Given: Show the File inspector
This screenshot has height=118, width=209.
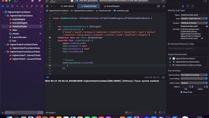Looking at the screenshot, I should tap(183, 6).
